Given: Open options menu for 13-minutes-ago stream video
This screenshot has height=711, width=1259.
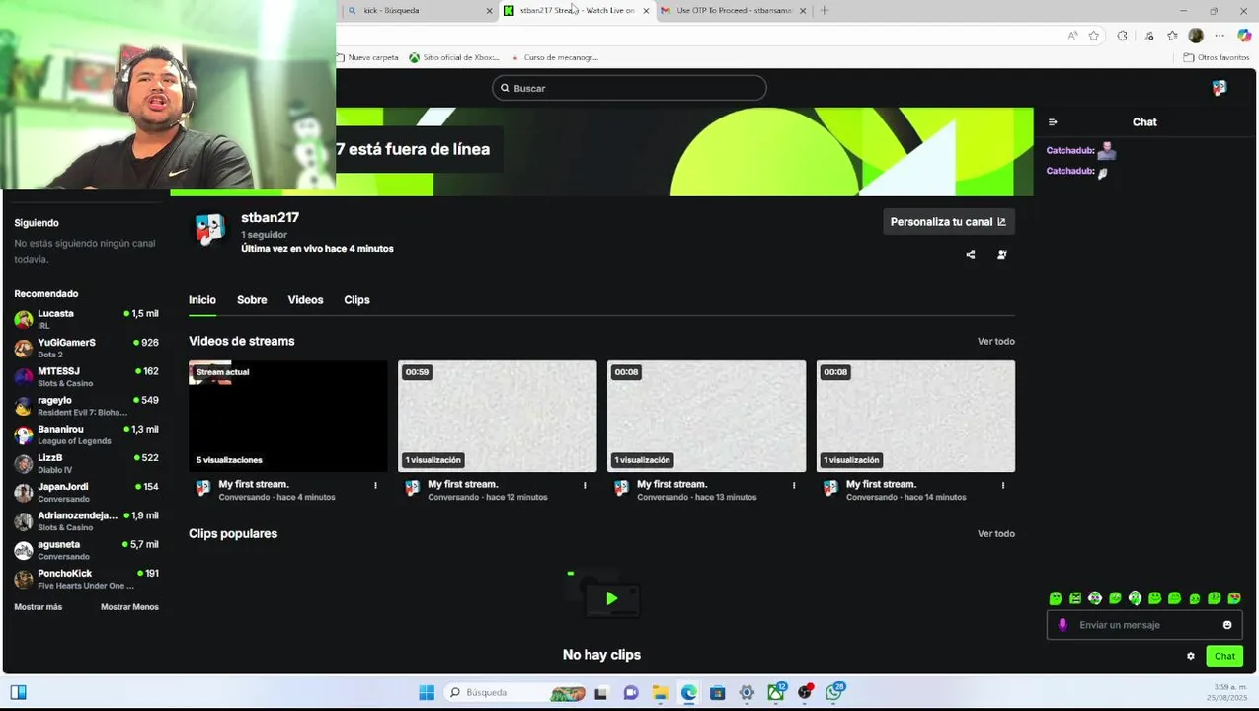Looking at the screenshot, I should coord(794,485).
